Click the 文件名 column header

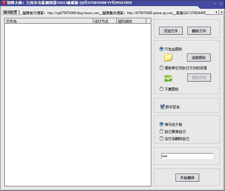point(49,21)
